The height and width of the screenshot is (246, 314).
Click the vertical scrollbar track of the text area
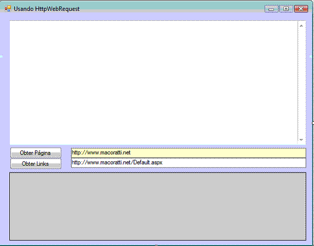point(301,83)
